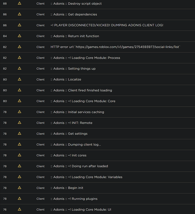Click the warning icon beside 'Loading Core Module: Core'
Screen dimensions: 195x214
(19, 101)
